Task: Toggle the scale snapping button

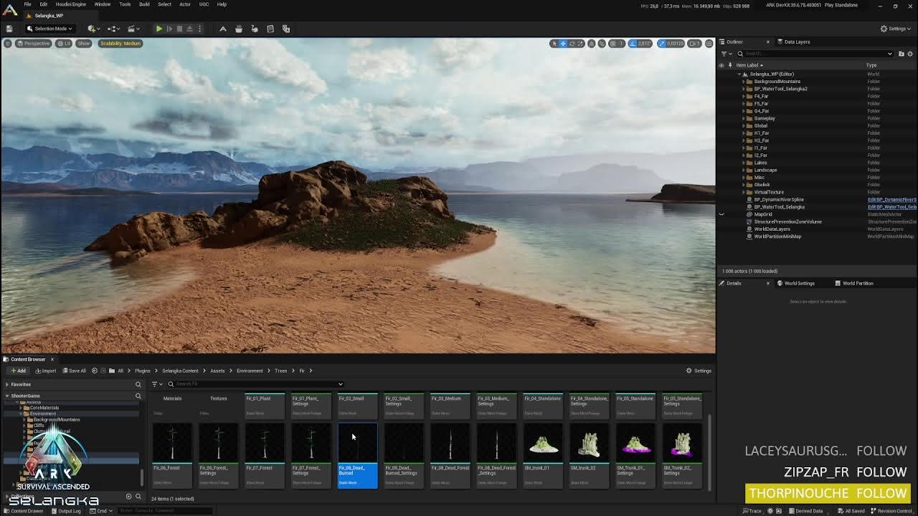Action: point(662,44)
